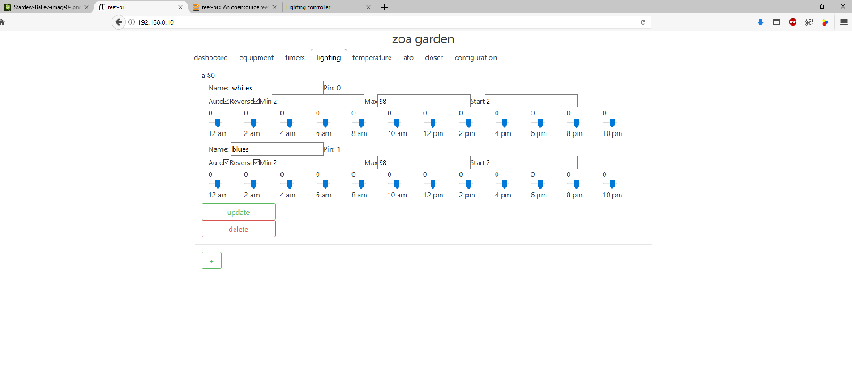Click the blues Max input field

[x=424, y=162]
